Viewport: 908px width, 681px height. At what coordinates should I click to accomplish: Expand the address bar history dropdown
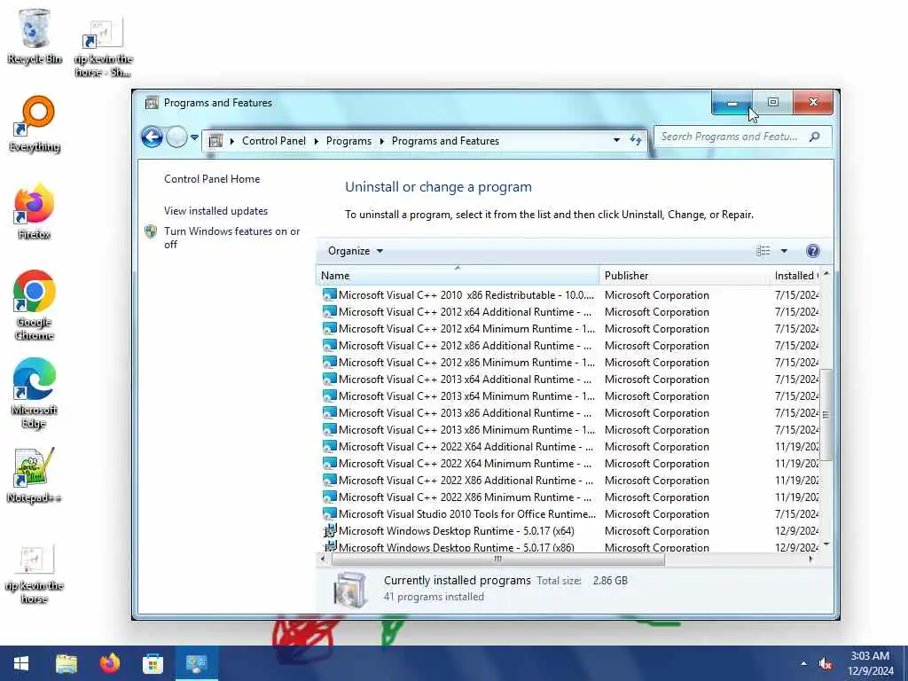(x=616, y=140)
